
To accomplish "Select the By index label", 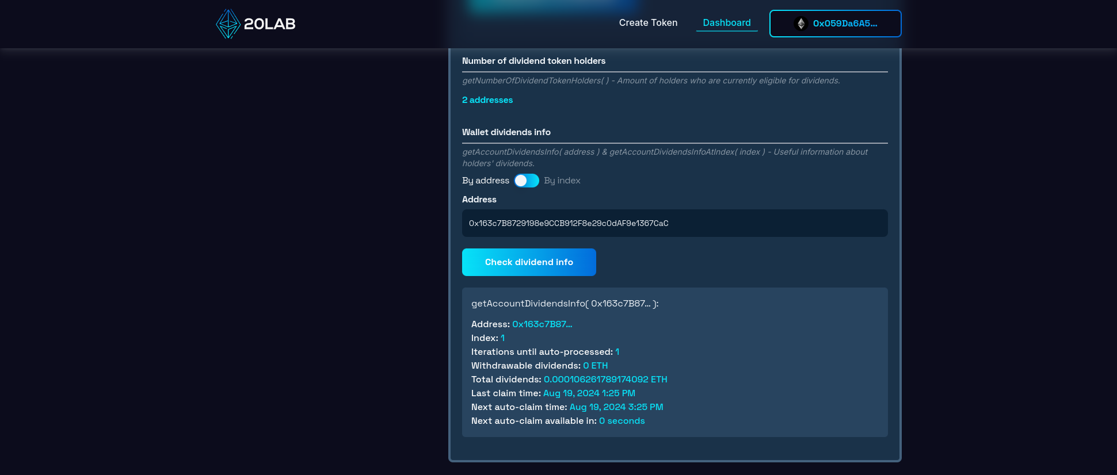I will [x=562, y=181].
